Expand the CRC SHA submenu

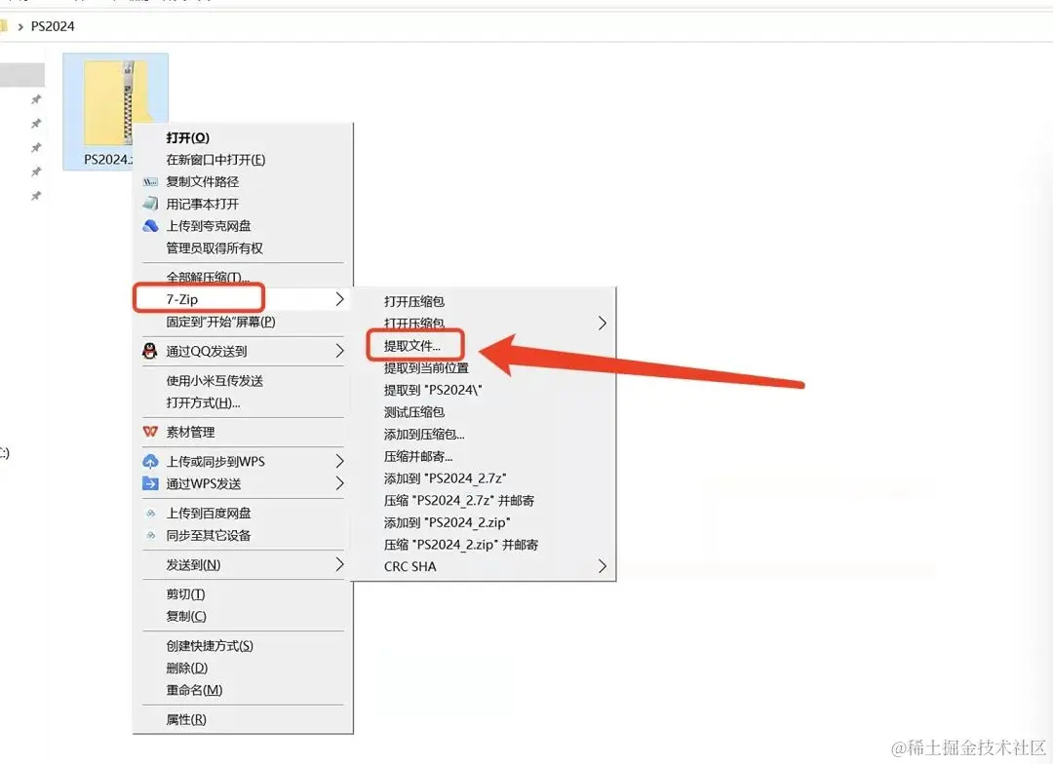coord(603,566)
